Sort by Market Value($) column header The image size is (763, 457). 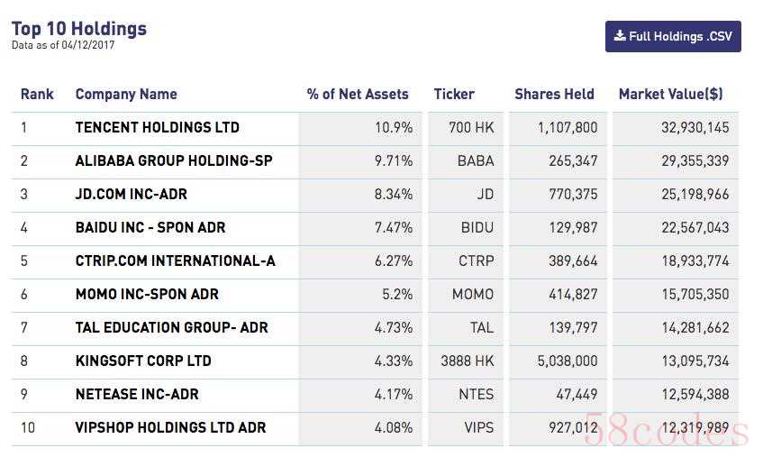pyautogui.click(x=670, y=94)
